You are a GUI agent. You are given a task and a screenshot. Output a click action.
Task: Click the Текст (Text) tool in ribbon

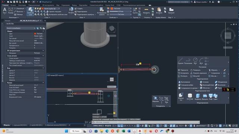[x=4, y=11]
